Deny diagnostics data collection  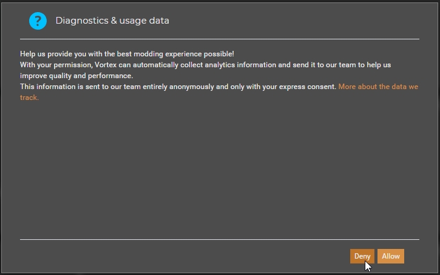point(362,256)
